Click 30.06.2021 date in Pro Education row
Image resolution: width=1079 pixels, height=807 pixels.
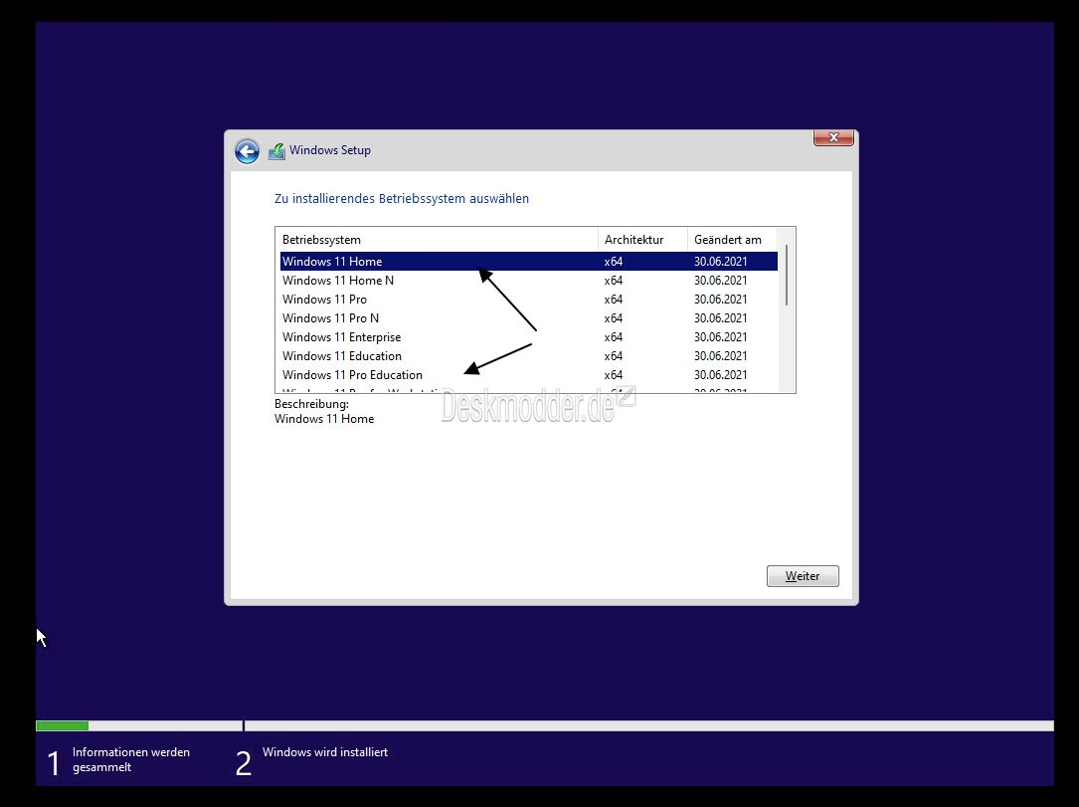[720, 375]
